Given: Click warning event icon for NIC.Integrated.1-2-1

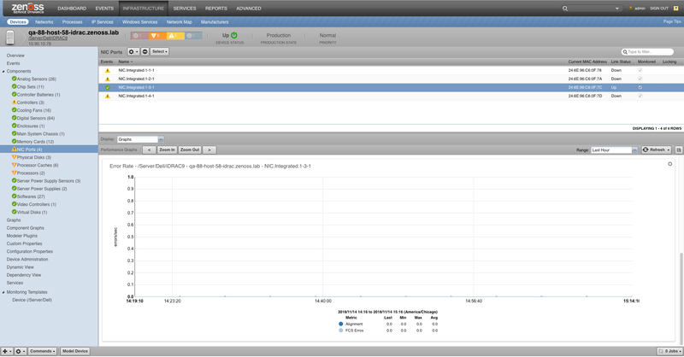Looking at the screenshot, I should [x=108, y=79].
